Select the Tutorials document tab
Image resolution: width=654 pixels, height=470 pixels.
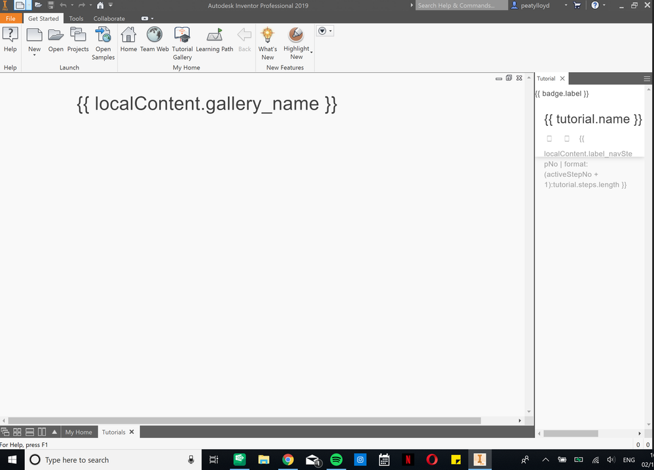coord(113,432)
